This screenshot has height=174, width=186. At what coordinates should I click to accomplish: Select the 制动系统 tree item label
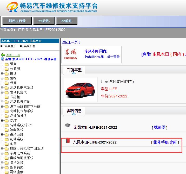pos(17,139)
